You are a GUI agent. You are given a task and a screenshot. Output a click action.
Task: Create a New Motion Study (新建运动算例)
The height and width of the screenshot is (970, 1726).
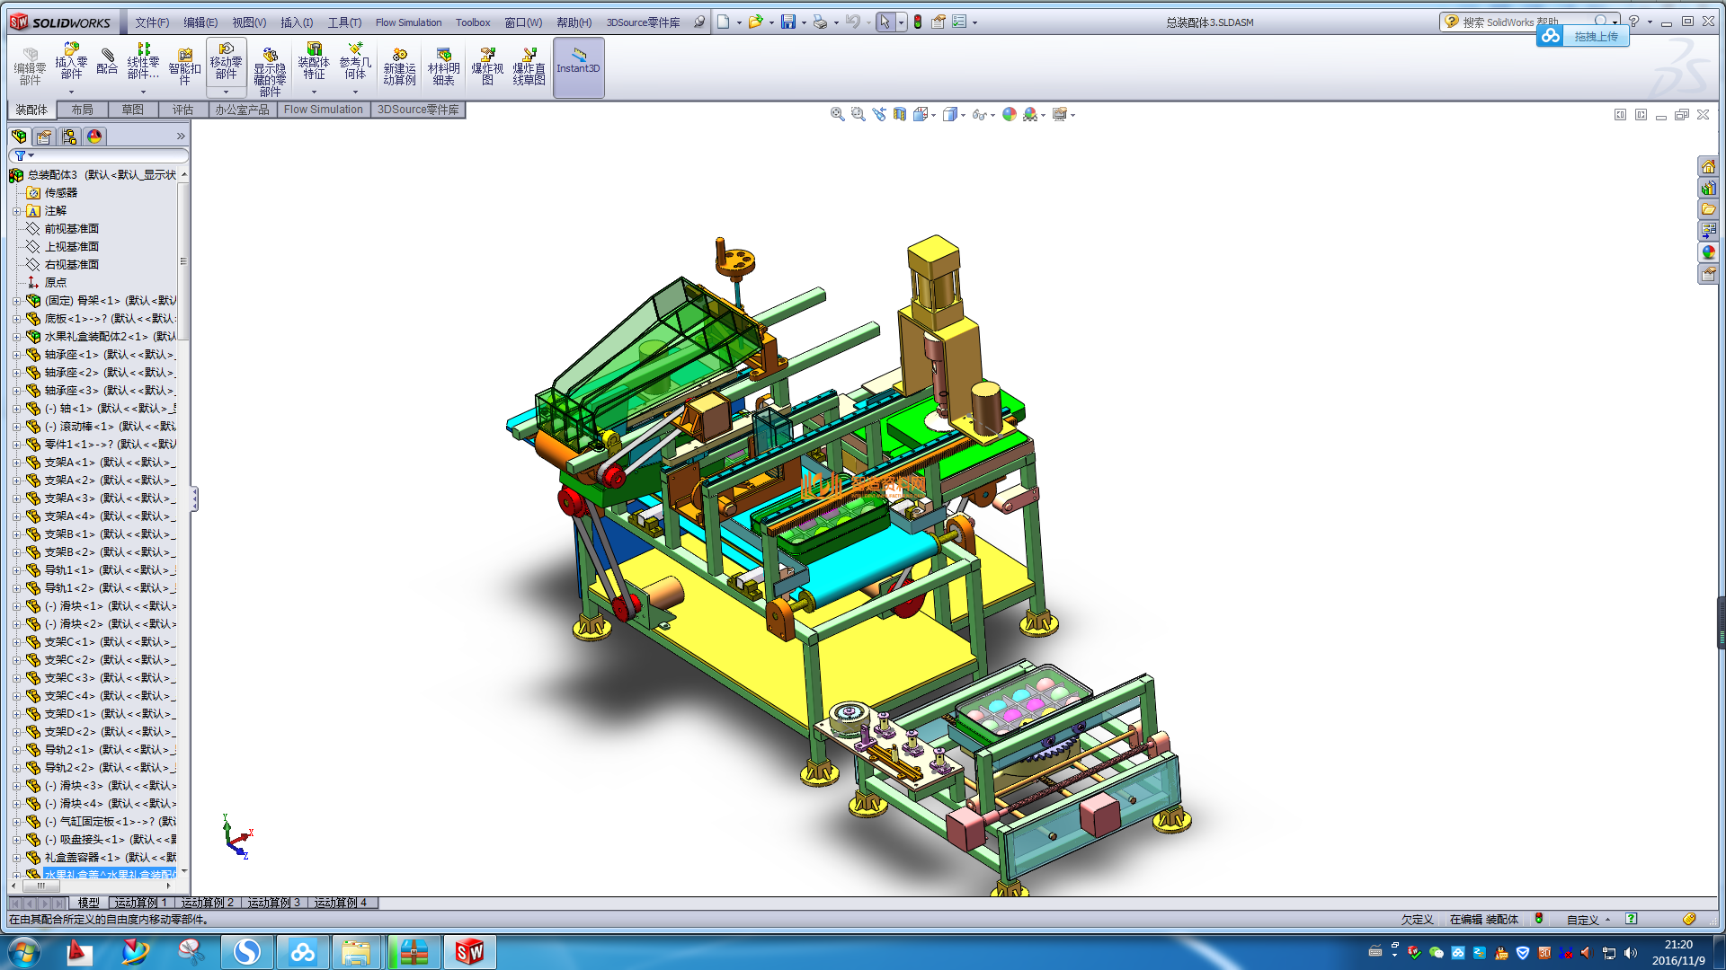399,66
